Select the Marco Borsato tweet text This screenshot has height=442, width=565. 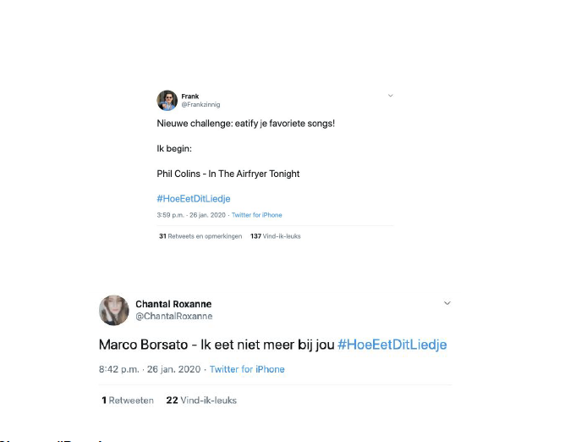pyautogui.click(x=217, y=345)
